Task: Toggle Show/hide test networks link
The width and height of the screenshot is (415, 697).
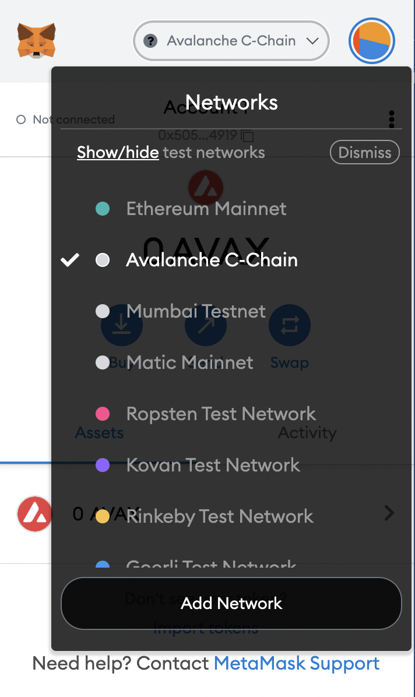Action: click(x=118, y=153)
